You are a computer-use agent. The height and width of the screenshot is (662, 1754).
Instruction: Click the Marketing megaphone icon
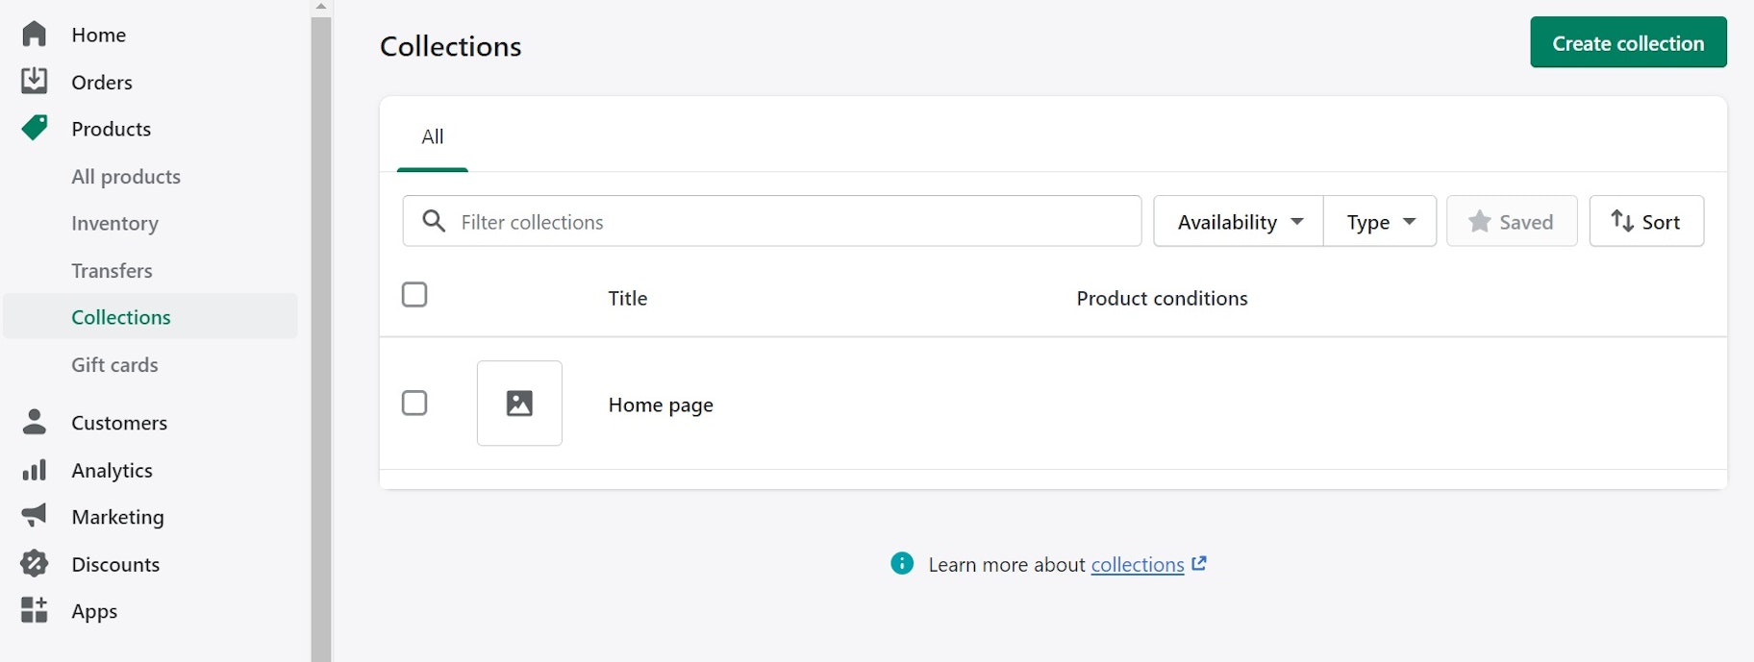(x=34, y=516)
